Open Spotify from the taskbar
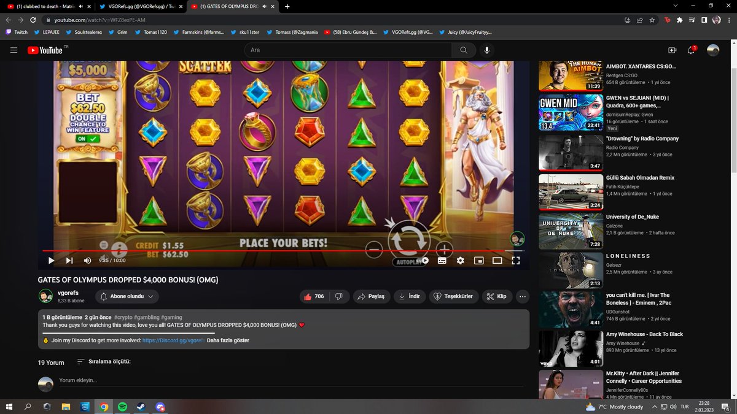The height and width of the screenshot is (414, 737). 122,407
